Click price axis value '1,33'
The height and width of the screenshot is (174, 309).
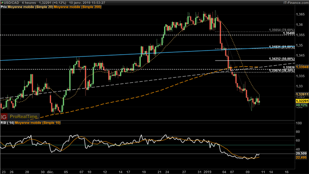coord(299,86)
